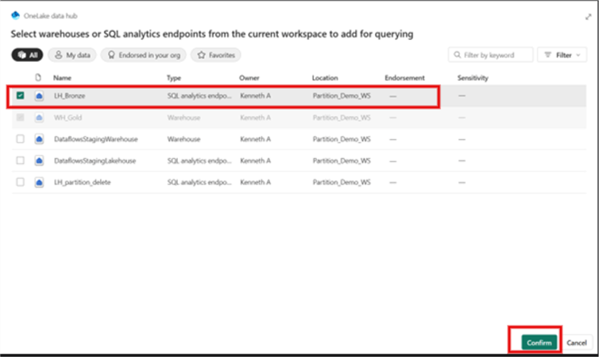Uncheck the LH_Bronze checkbox
Viewport: 599px width, 357px height.
pos(20,95)
